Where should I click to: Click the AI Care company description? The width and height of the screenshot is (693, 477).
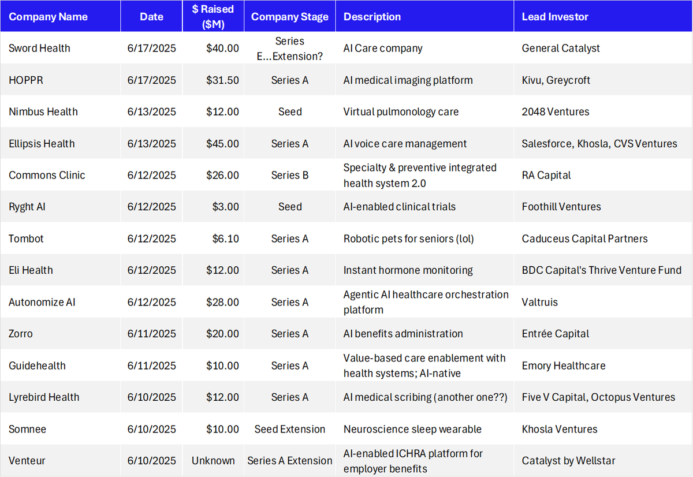point(425,48)
